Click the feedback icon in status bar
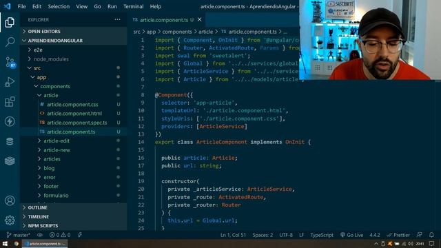 pyautogui.click(x=420, y=235)
